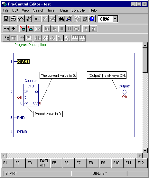Click the vertical scrollbar down arrow

tap(145, 150)
